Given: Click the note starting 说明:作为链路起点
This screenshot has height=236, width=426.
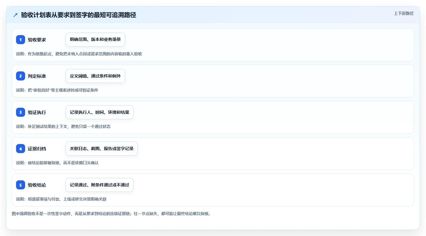Looking at the screenshot, I should [x=79, y=54].
